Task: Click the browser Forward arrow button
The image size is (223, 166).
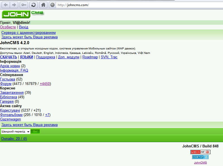Action: click(14, 5)
